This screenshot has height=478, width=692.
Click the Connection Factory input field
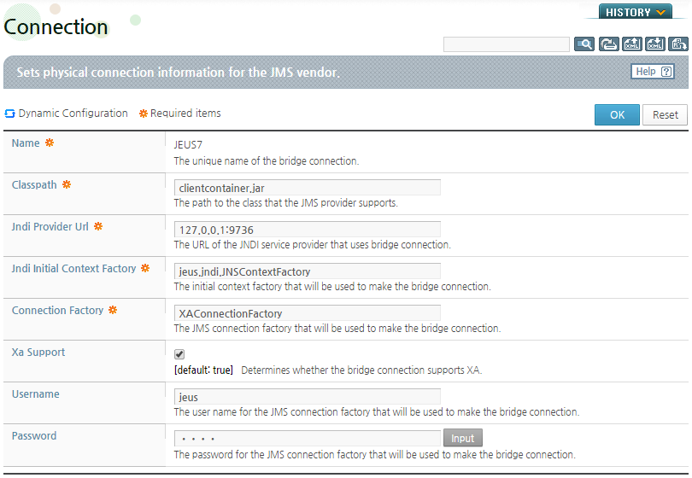tap(308, 313)
